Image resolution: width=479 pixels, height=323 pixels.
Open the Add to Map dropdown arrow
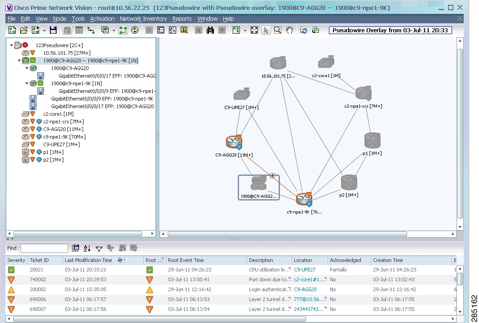click(44, 31)
